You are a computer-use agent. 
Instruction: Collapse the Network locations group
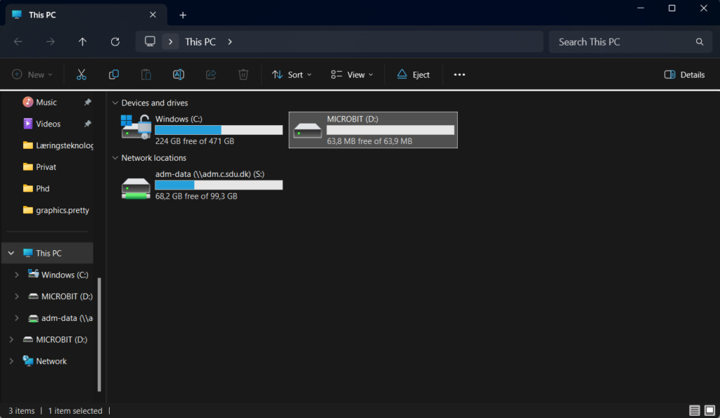click(115, 158)
